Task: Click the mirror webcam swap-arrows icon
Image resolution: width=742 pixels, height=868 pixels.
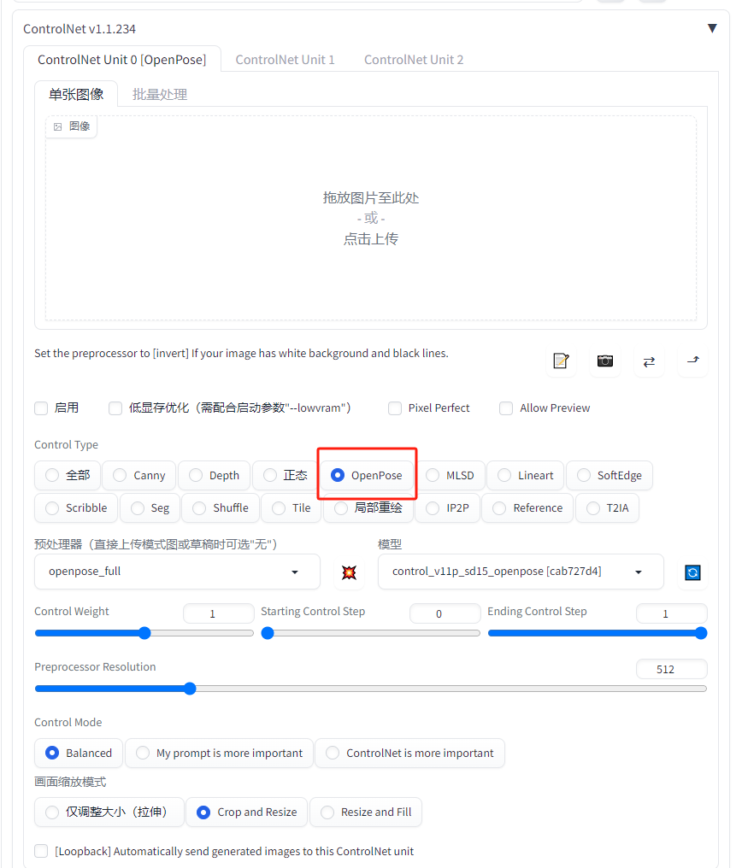Action: (x=649, y=361)
